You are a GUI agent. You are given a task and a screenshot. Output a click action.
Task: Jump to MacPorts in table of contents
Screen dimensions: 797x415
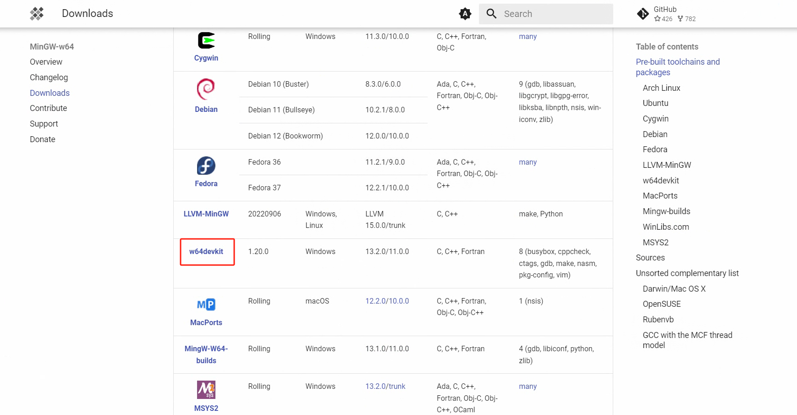point(660,196)
